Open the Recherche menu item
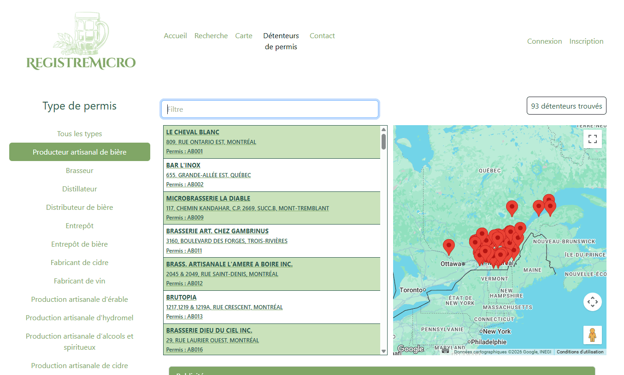This screenshot has width=624, height=375. 211,36
